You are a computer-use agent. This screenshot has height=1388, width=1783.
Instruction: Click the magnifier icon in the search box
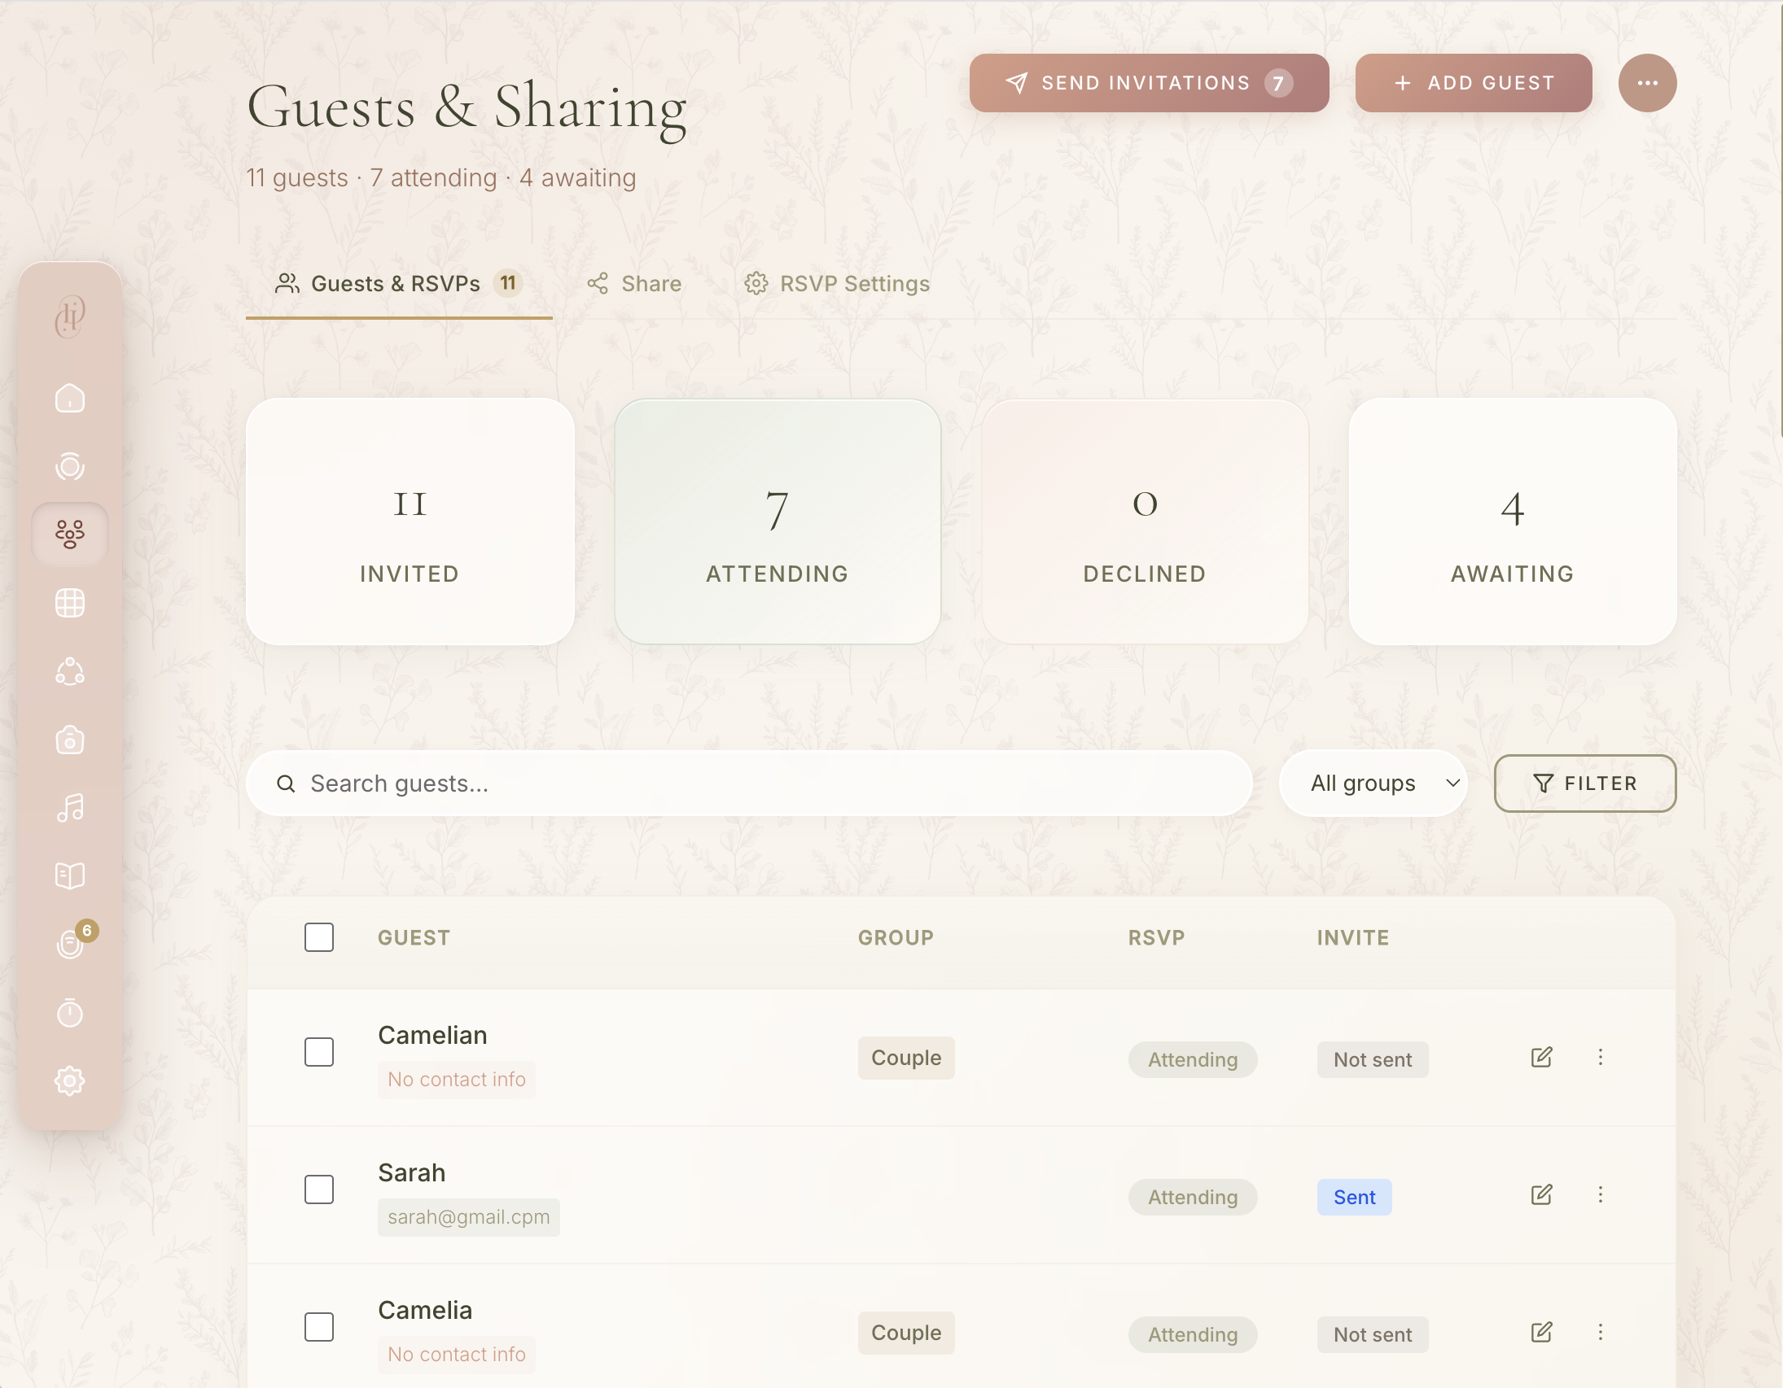click(x=286, y=784)
